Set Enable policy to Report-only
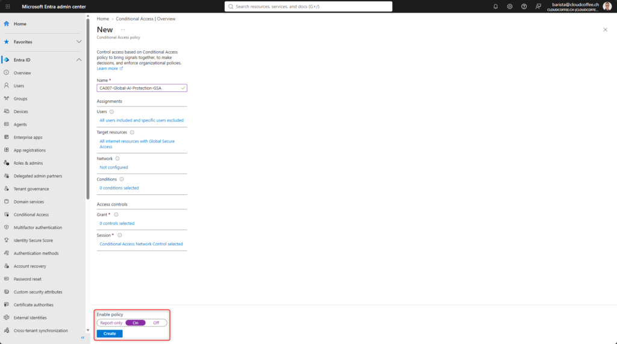 (111, 323)
